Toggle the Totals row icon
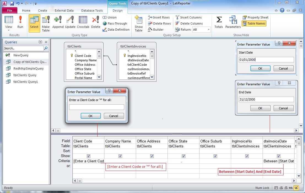 219,22
